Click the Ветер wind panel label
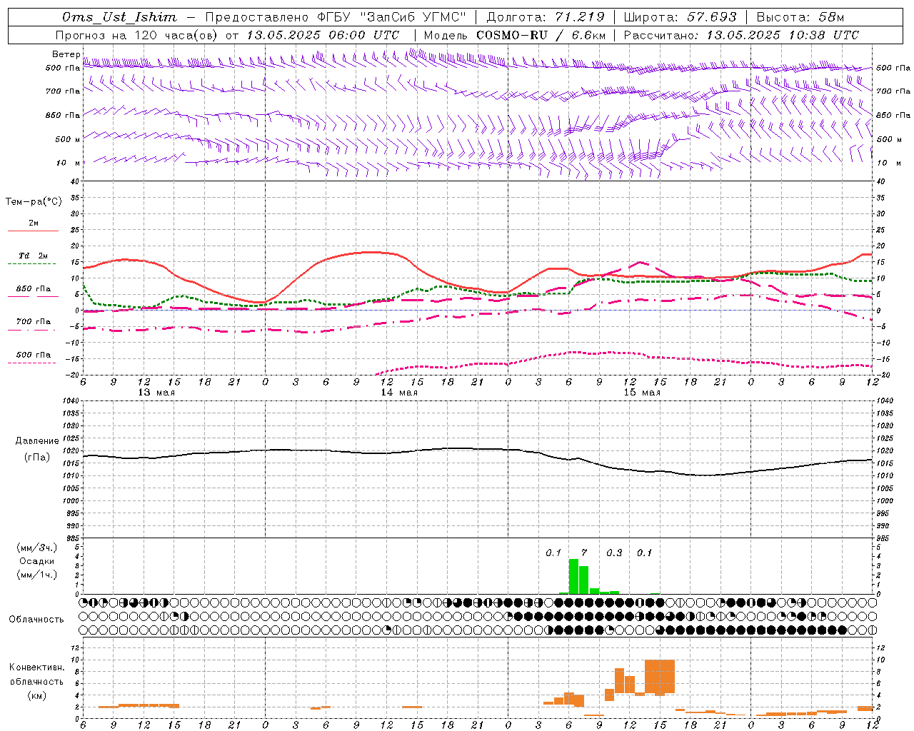 (66, 54)
